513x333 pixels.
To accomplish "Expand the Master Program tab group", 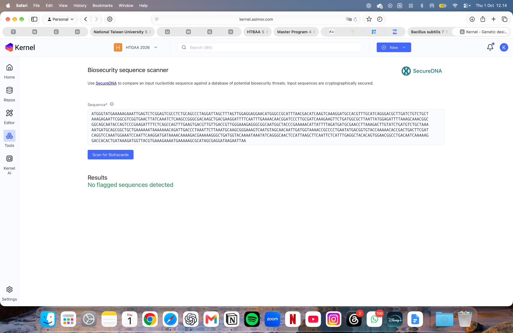I will [296, 32].
